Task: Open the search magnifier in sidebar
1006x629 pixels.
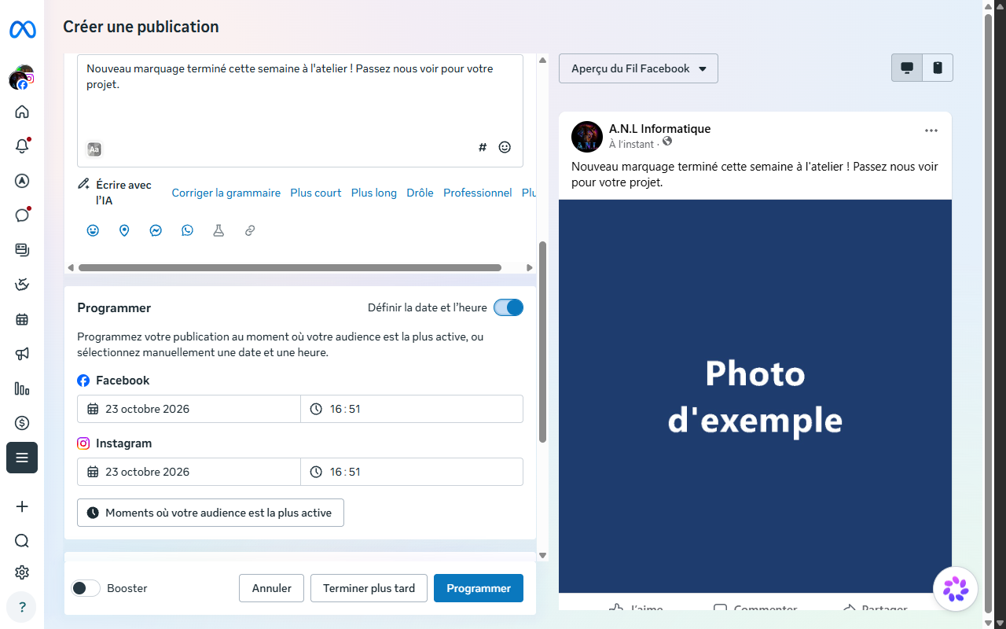Action: 22,541
